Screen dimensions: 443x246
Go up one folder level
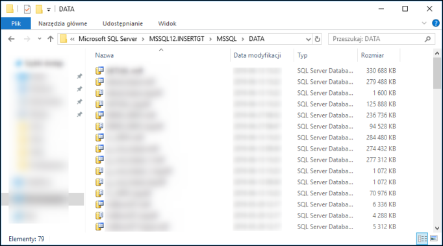(50, 39)
